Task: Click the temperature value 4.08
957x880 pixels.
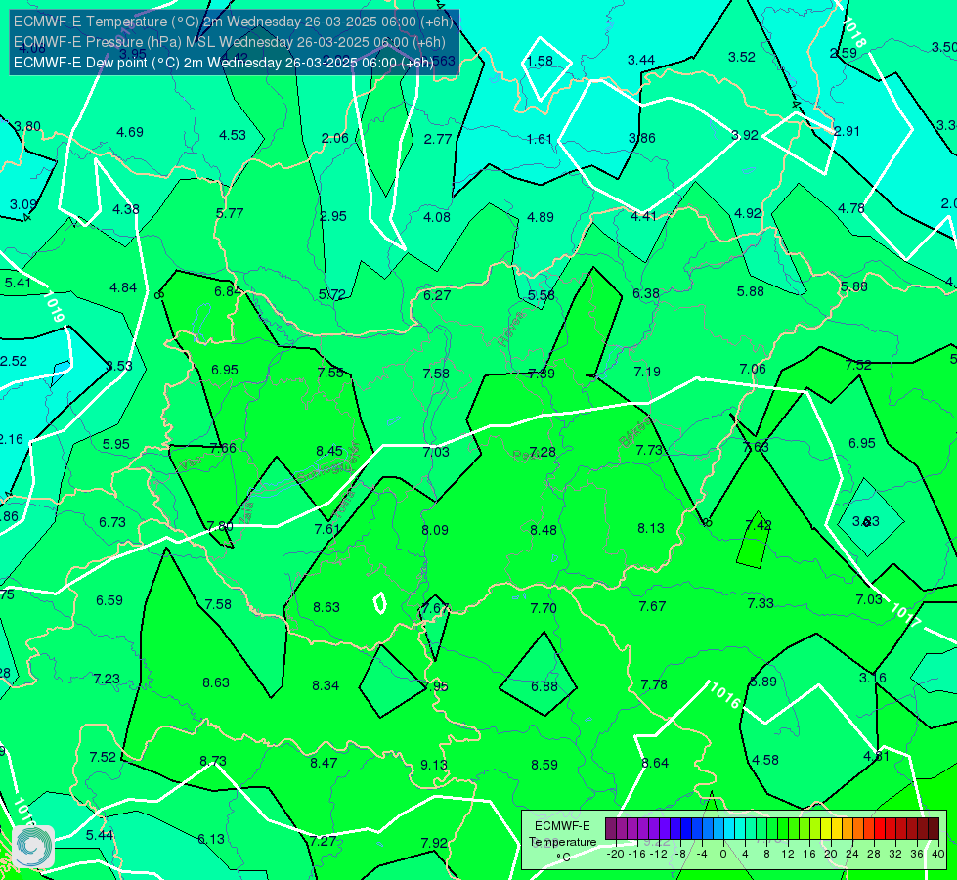Action: tap(437, 217)
